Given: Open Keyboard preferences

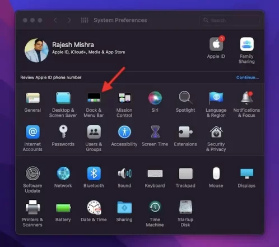Looking at the screenshot, I should point(155,173).
